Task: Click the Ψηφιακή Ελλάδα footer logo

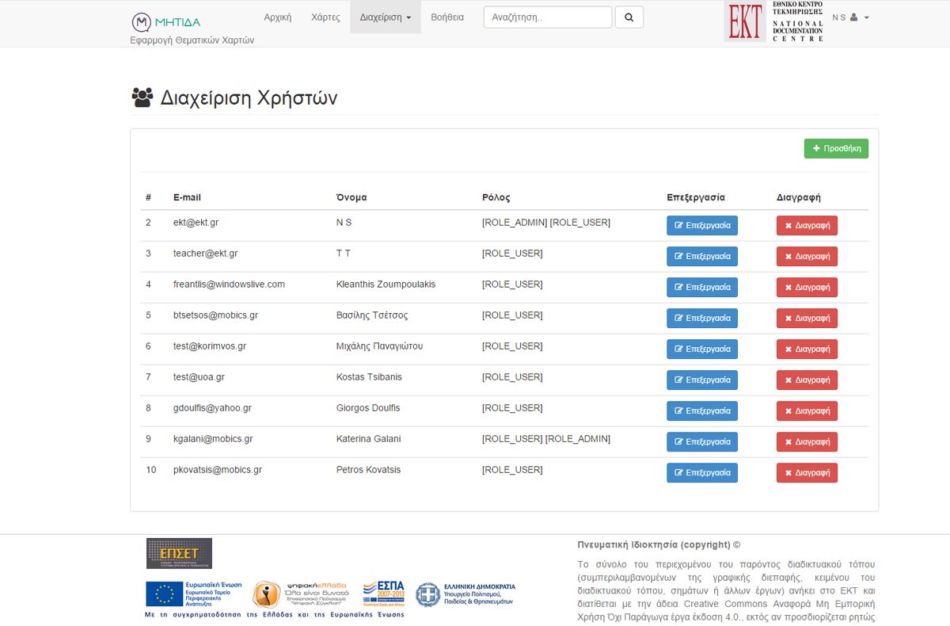Action: (302, 594)
